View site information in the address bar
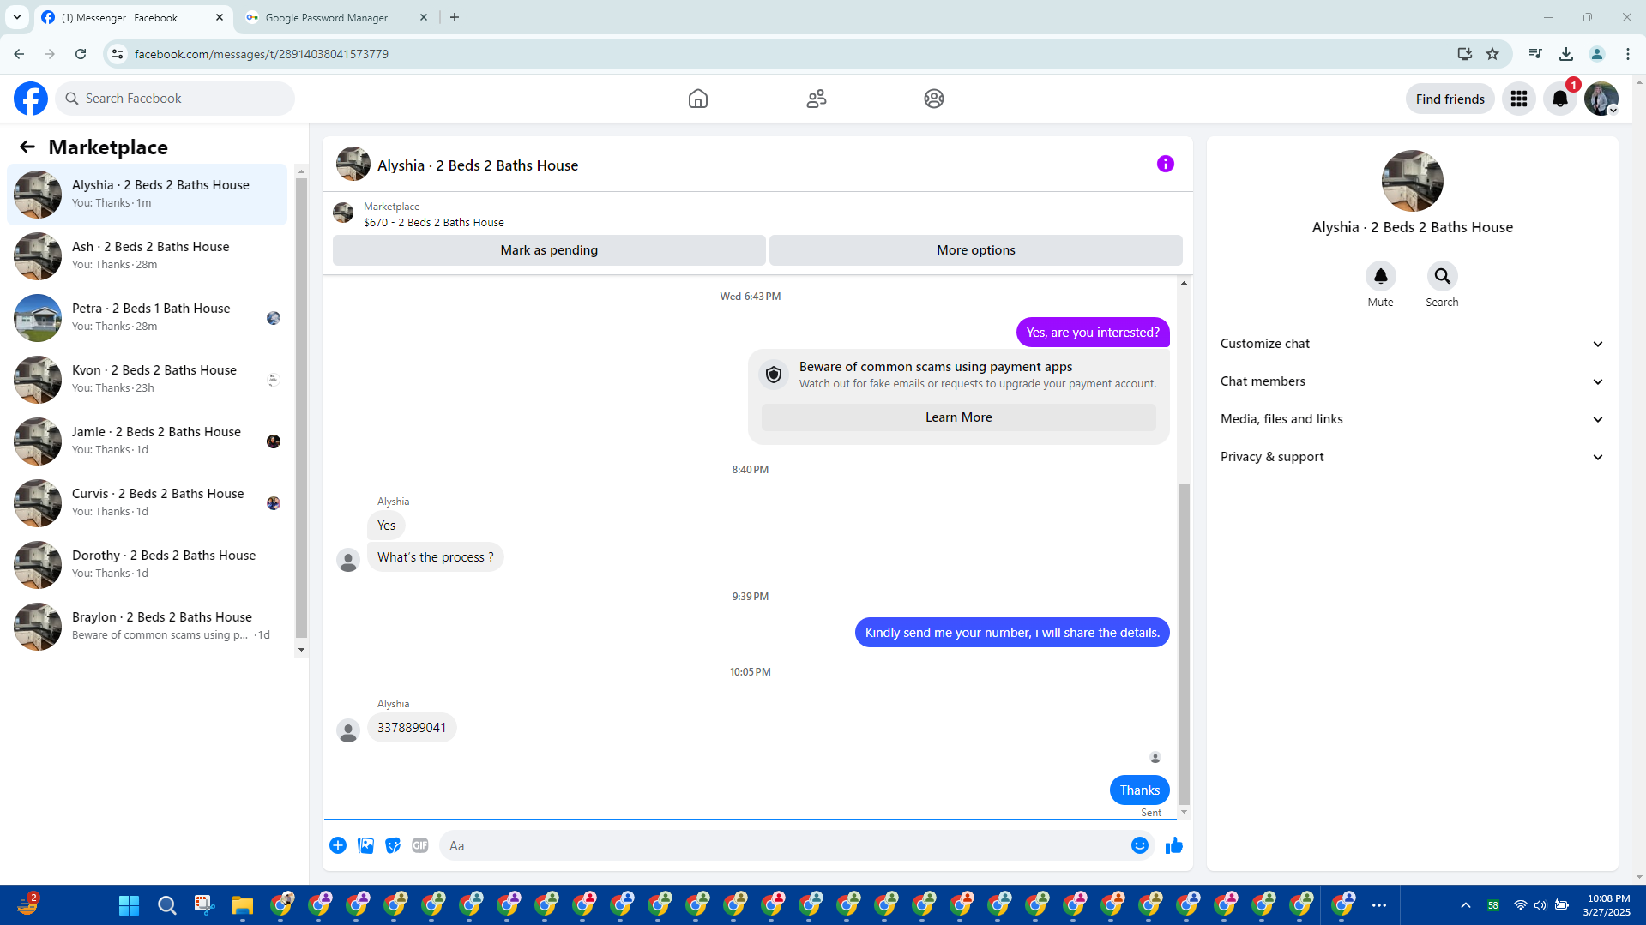The width and height of the screenshot is (1646, 925). tap(118, 54)
